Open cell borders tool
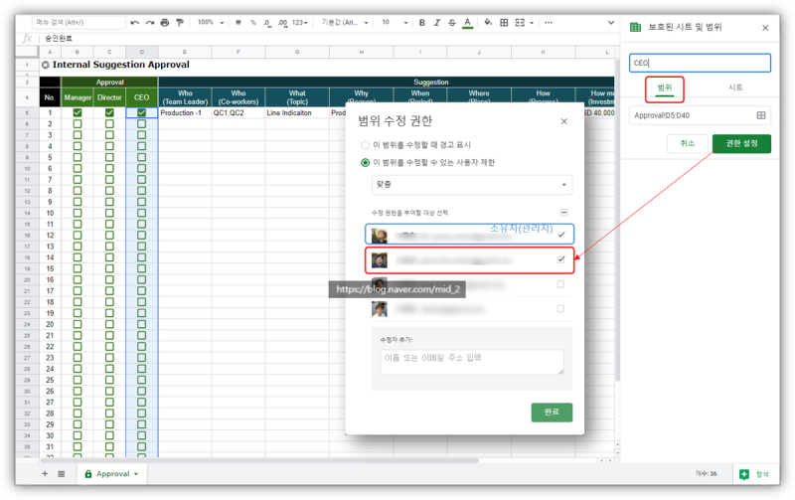 [x=504, y=22]
